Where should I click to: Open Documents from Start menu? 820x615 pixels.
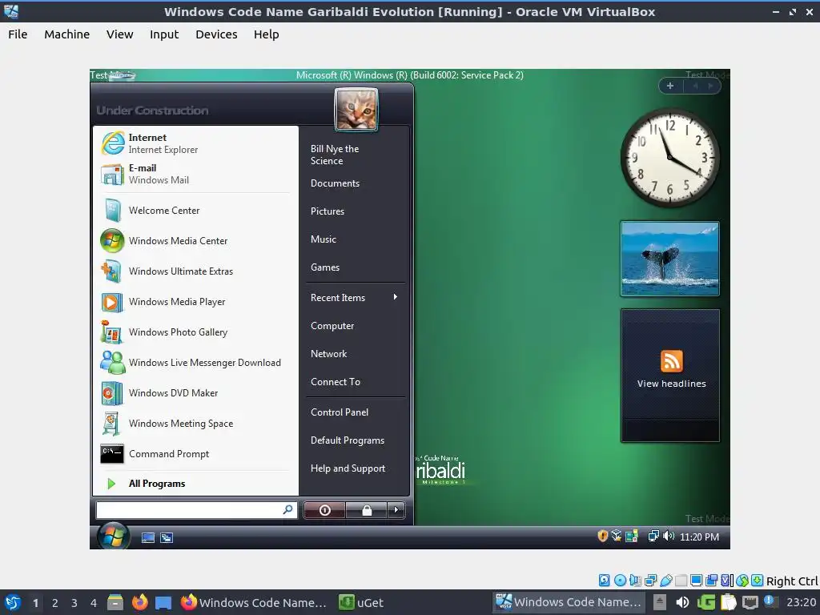click(x=355, y=183)
